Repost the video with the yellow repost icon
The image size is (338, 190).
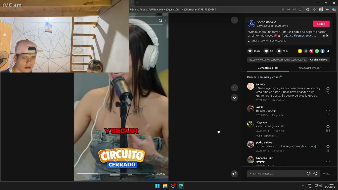pos(300,51)
